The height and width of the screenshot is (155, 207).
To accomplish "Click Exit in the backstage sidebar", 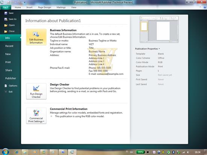I will click(9, 92).
